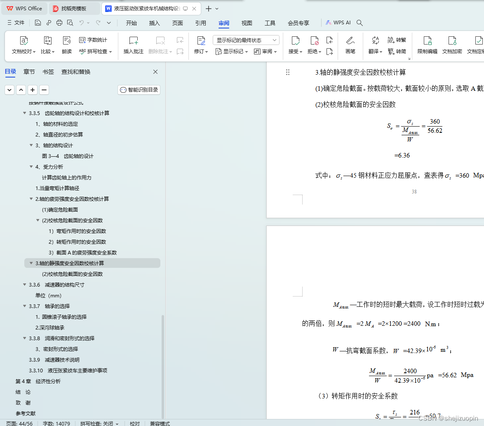Click the print icon in quick toolbar
This screenshot has height=426, width=484.
(x=59, y=23)
